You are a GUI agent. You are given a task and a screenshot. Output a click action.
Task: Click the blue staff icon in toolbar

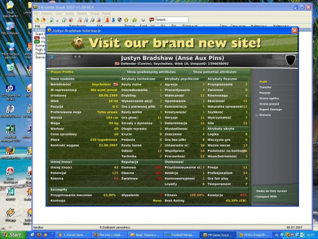pyautogui.click(x=114, y=20)
